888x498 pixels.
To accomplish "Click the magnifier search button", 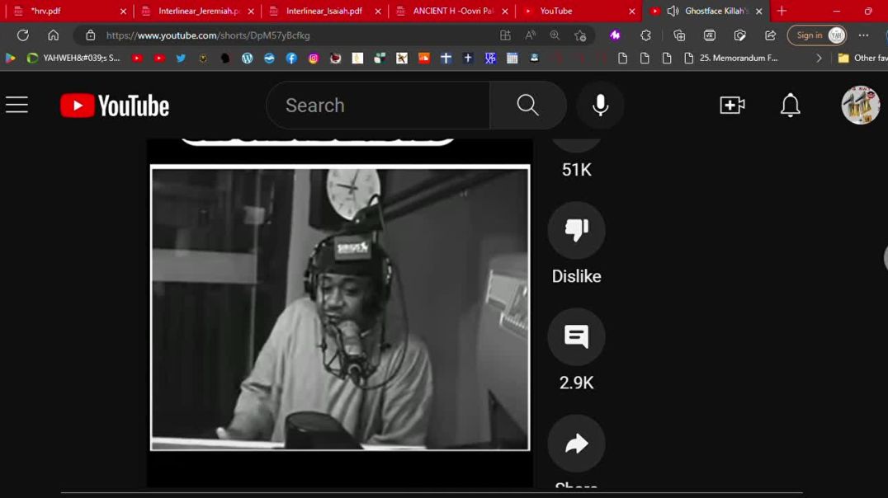I will [x=527, y=106].
